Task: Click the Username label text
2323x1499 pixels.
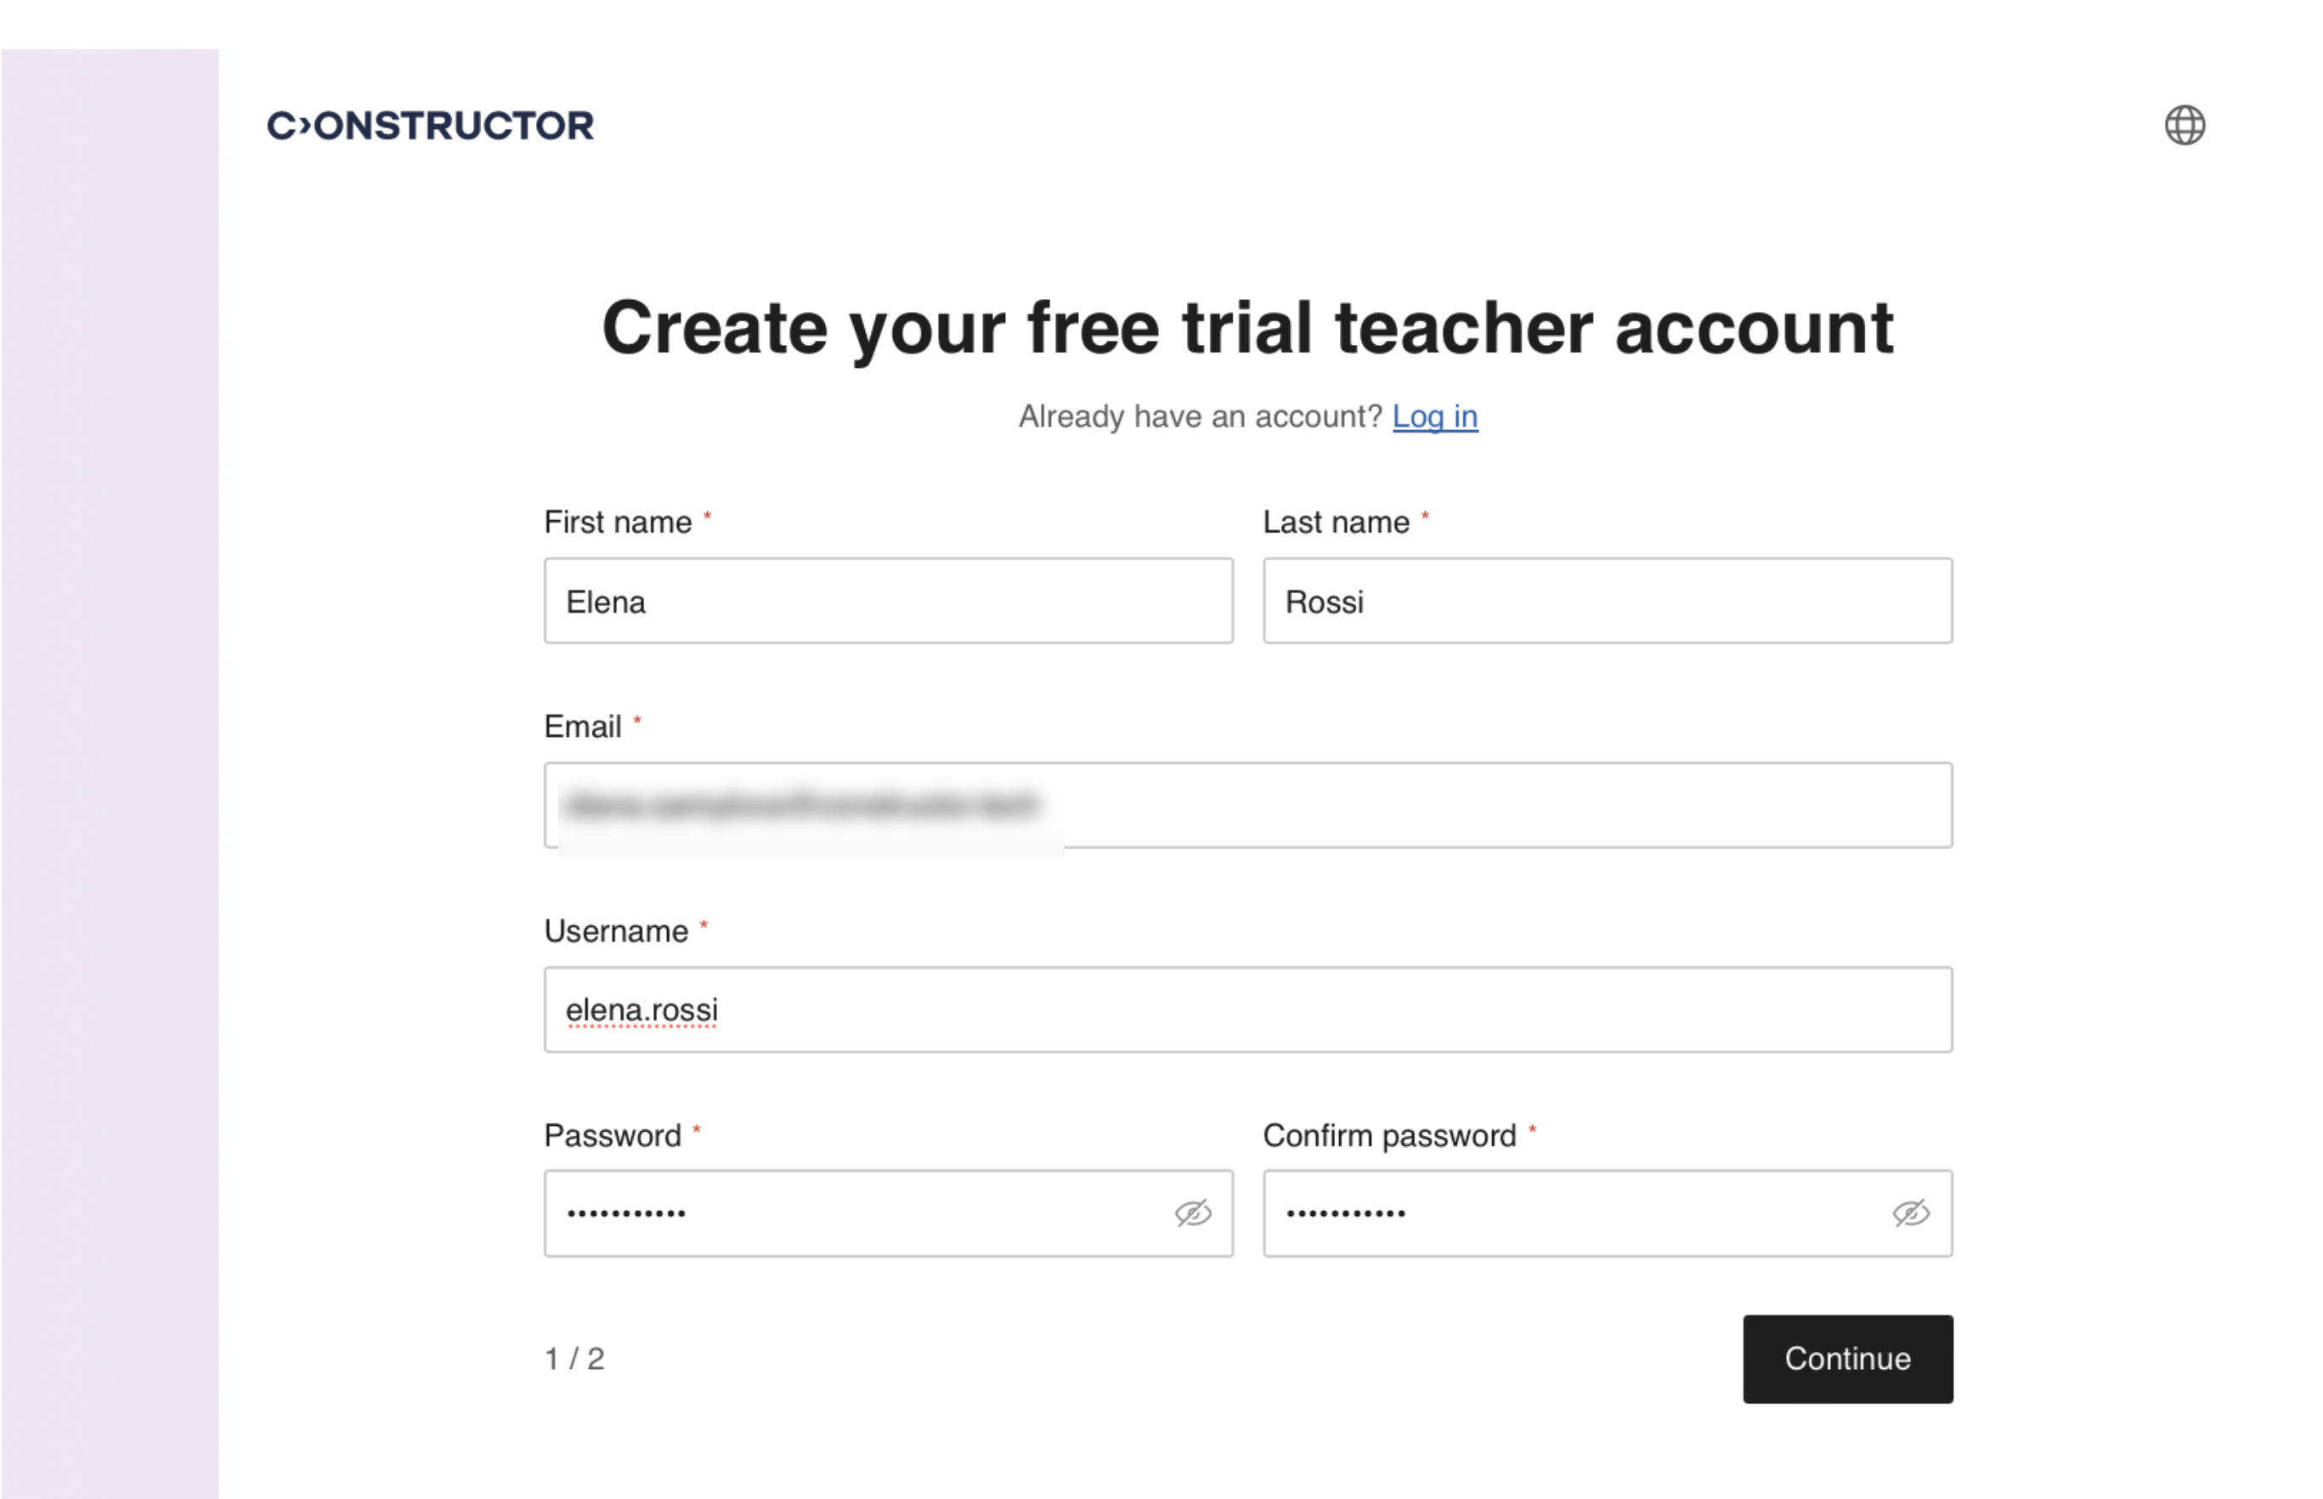Action: pos(615,931)
